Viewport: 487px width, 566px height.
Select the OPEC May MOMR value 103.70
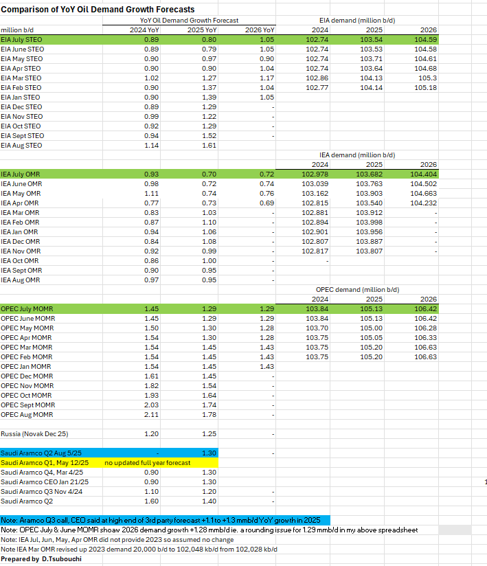pyautogui.click(x=317, y=328)
